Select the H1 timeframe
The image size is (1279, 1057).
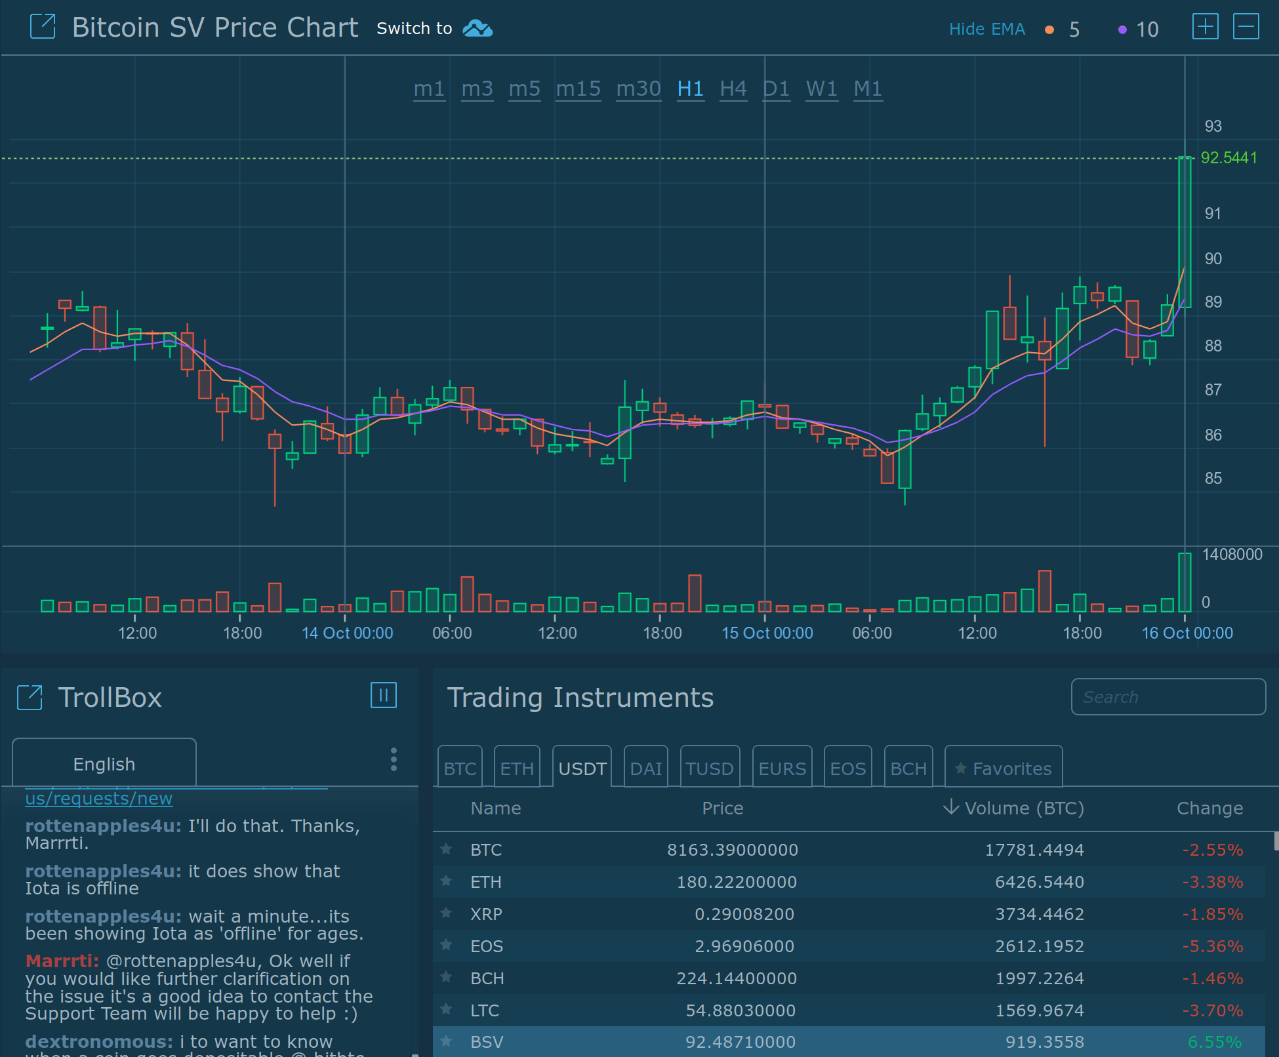[691, 89]
